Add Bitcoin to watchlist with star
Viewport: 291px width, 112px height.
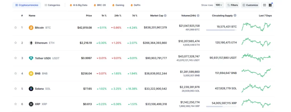pos(16,28)
